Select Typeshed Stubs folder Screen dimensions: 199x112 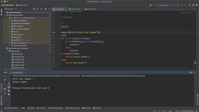click(20, 46)
